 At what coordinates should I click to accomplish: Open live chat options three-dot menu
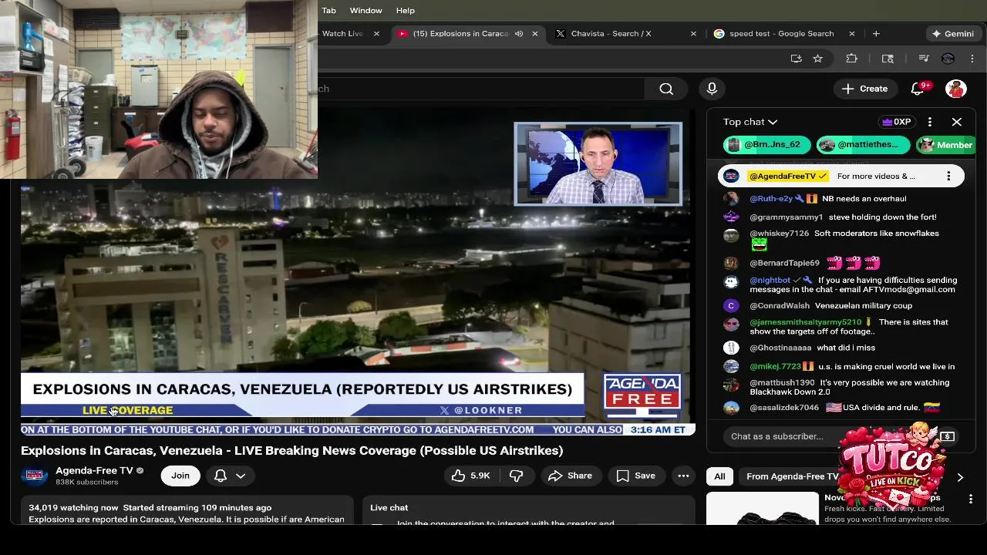(930, 122)
